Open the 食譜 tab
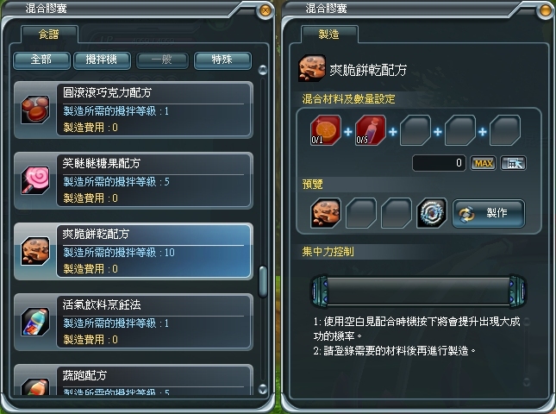 tap(49, 34)
